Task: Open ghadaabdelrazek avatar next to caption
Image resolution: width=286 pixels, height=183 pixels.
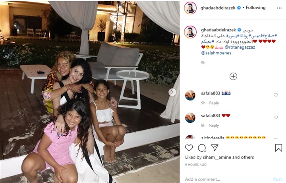Action: tap(190, 32)
